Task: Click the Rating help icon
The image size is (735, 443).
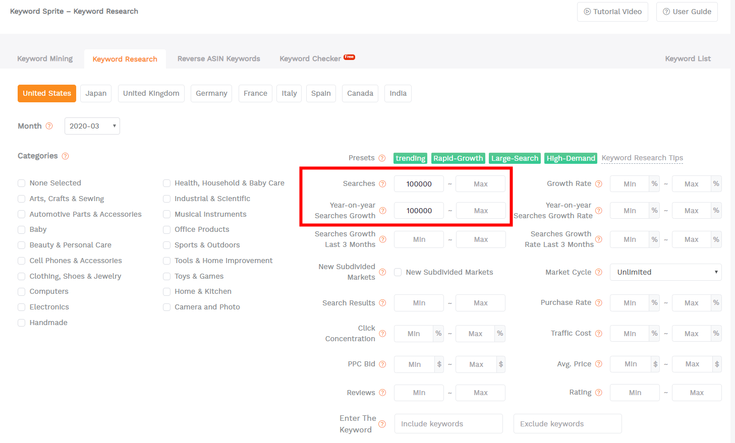Action: 598,393
